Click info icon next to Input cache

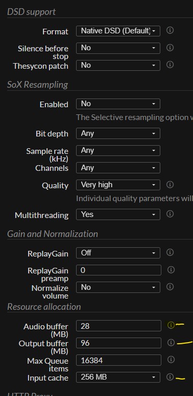170,377
